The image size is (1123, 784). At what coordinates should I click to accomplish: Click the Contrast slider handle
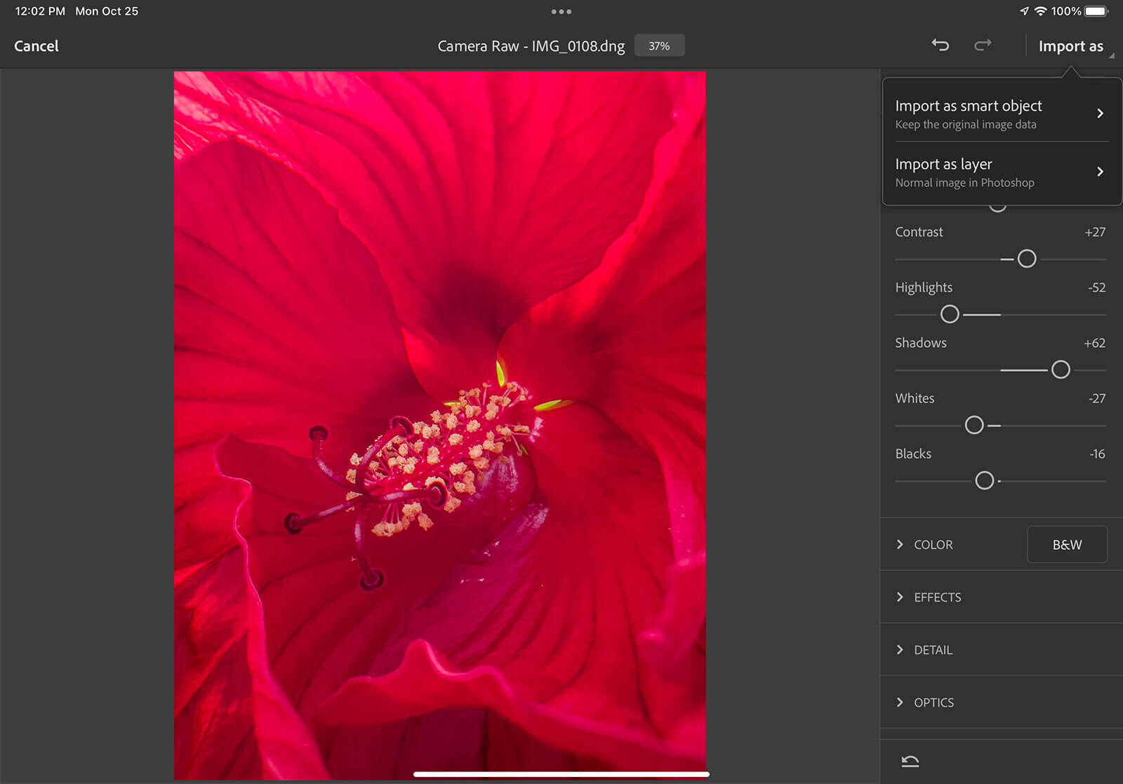(1027, 259)
